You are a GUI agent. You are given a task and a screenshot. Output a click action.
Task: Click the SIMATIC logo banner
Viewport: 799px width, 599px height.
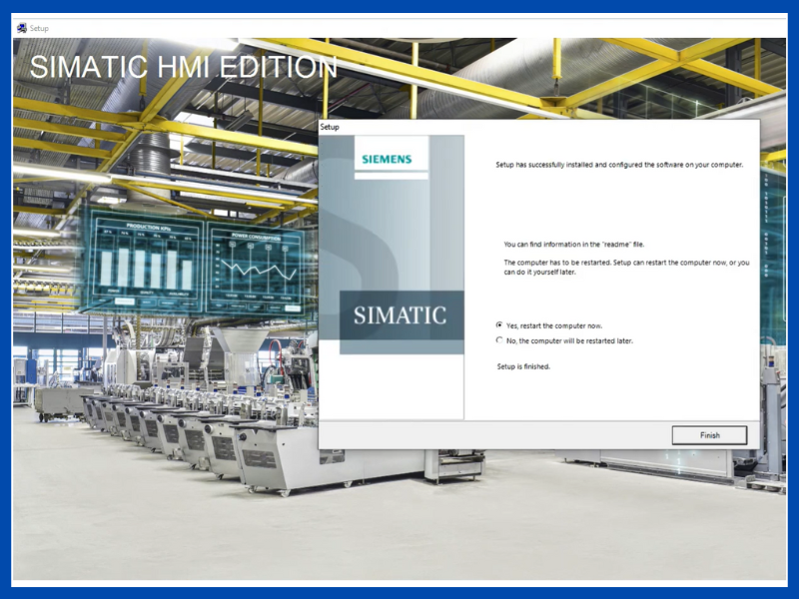[x=400, y=315]
